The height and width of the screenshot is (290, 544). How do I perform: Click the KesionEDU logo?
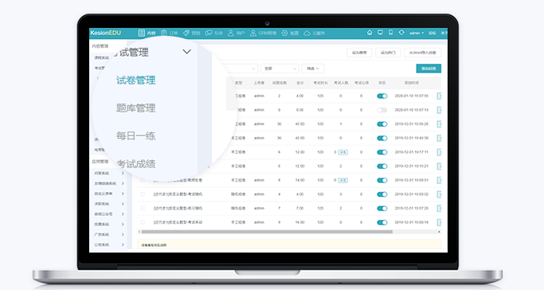pos(105,33)
